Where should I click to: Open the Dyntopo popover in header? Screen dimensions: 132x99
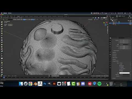(x=97, y=20)
